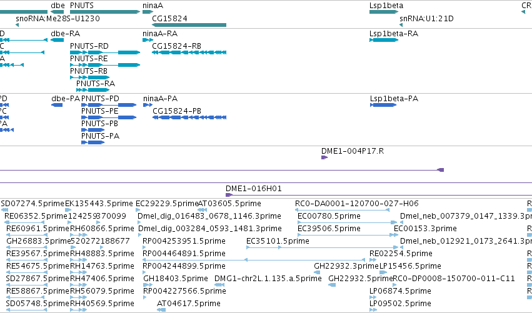Click the RP004227566.5prime label
The height and width of the screenshot is (313, 532).
click(x=184, y=291)
